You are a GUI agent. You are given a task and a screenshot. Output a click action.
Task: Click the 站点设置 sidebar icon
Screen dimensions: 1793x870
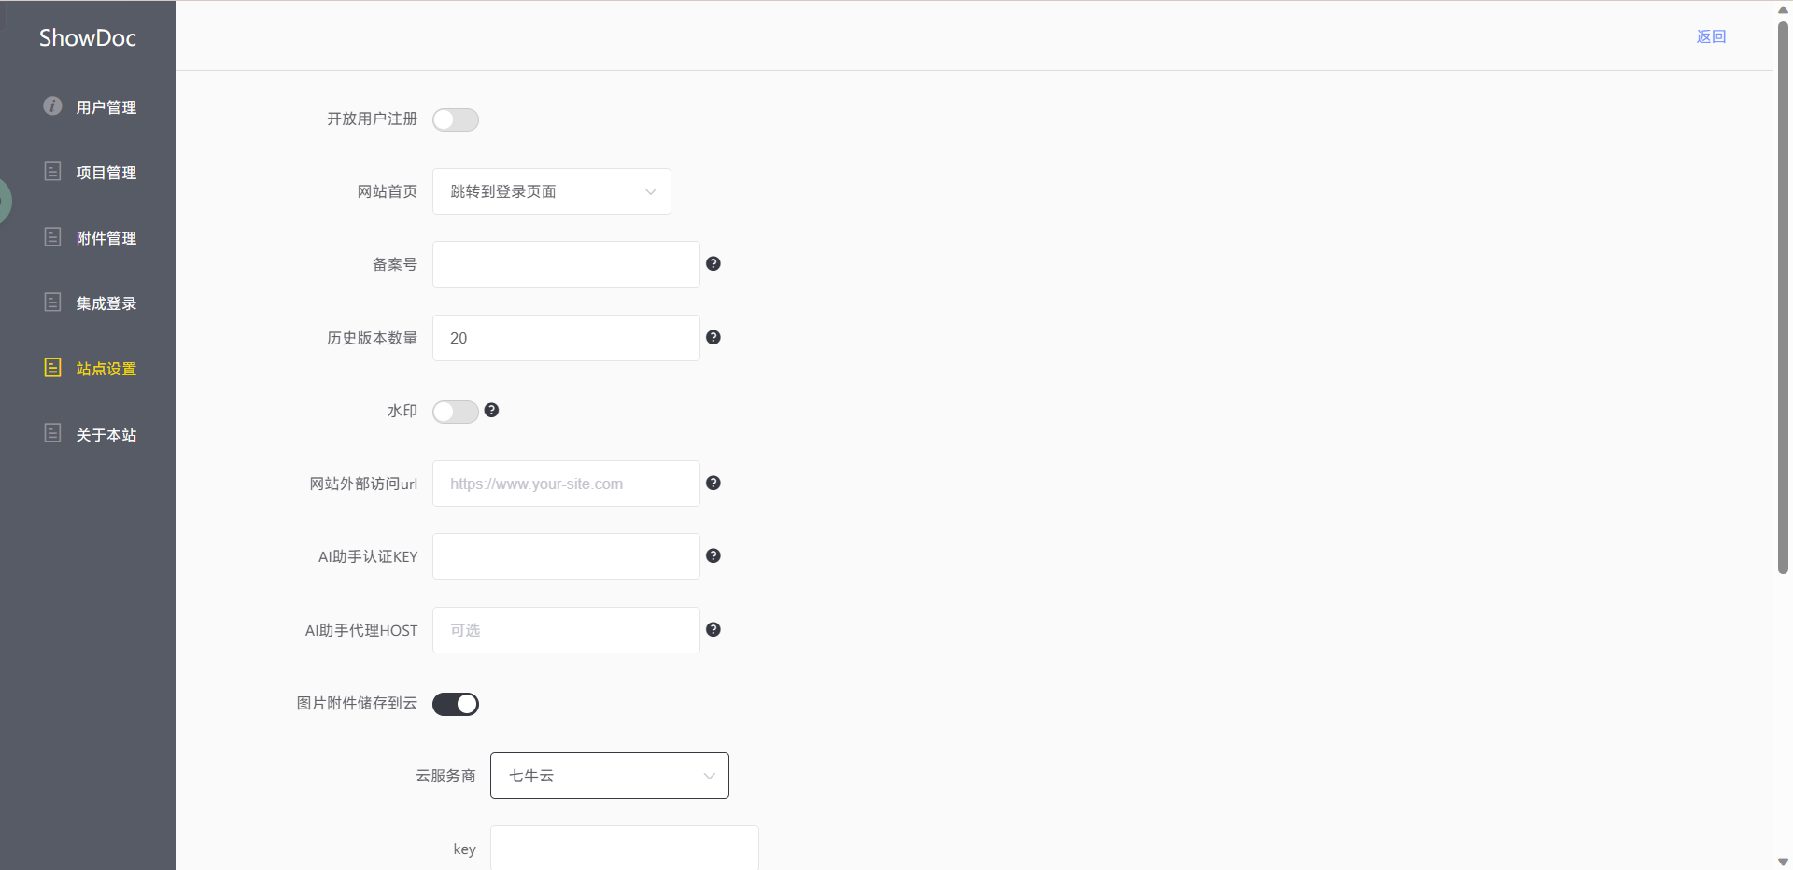52,368
